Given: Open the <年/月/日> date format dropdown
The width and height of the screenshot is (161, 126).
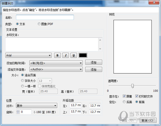Looking at the screenshot, I should pos(56,63).
